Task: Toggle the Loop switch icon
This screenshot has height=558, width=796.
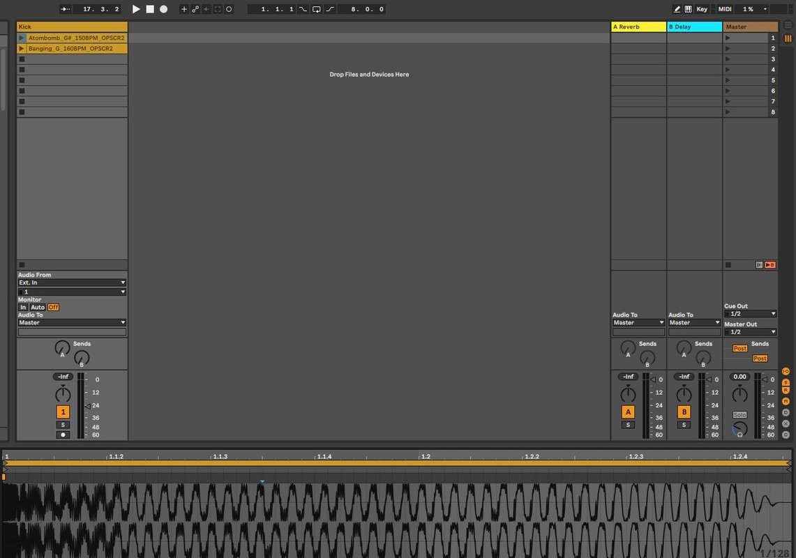Action: coord(316,9)
